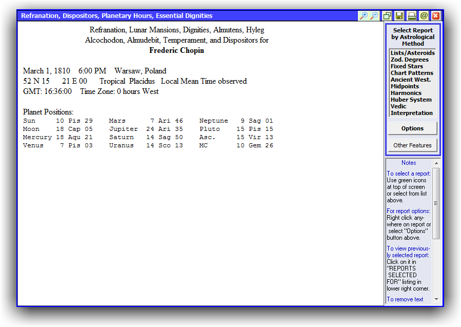
Task: Click Notes panel scroll down arrow
Action: 436,299
